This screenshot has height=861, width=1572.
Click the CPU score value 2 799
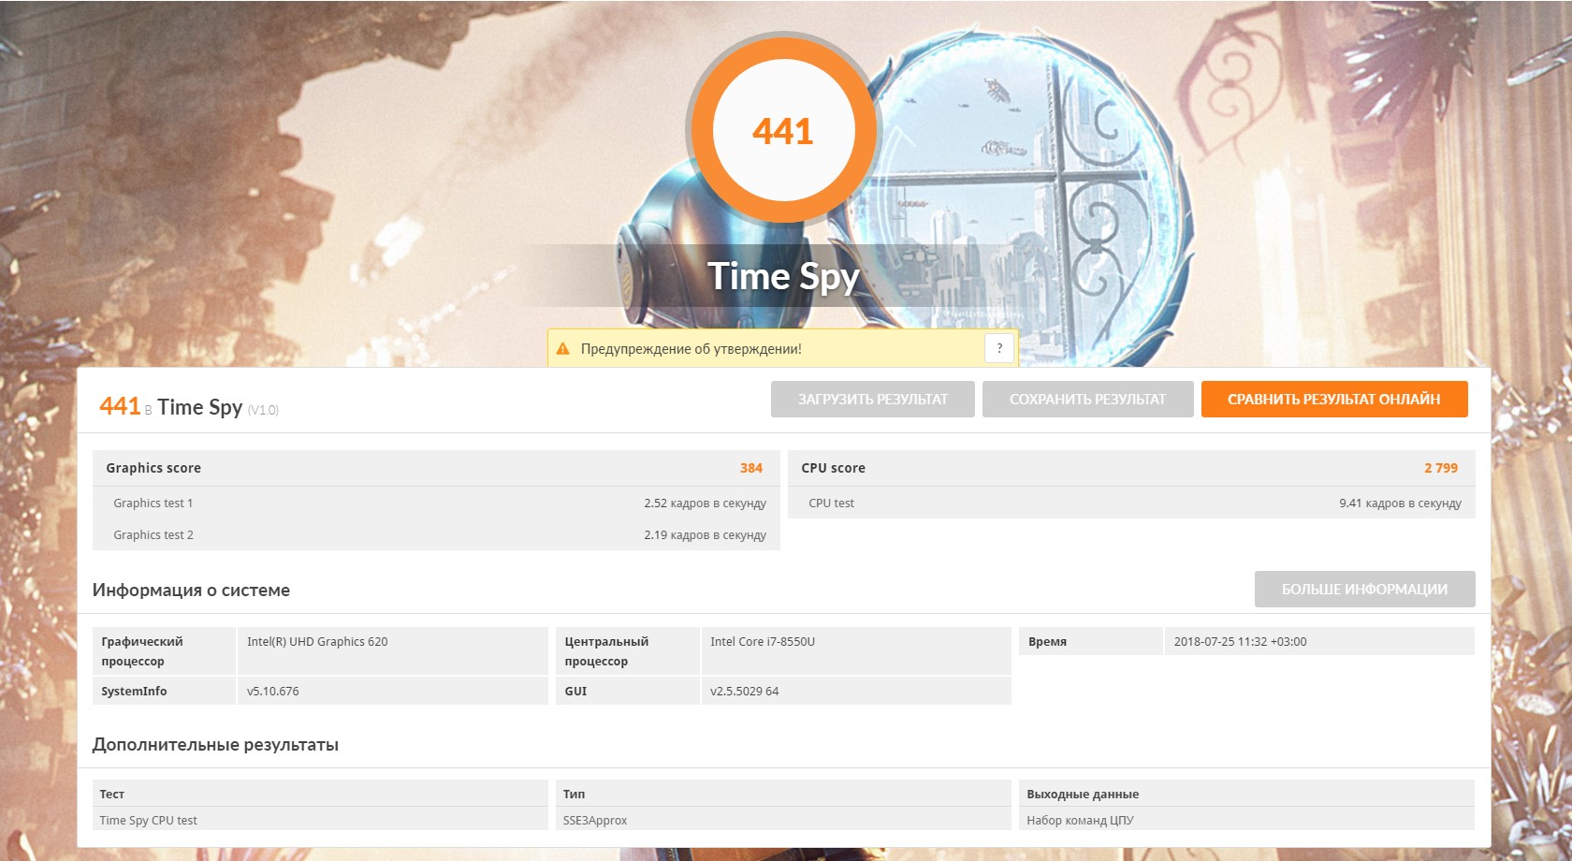click(1441, 468)
